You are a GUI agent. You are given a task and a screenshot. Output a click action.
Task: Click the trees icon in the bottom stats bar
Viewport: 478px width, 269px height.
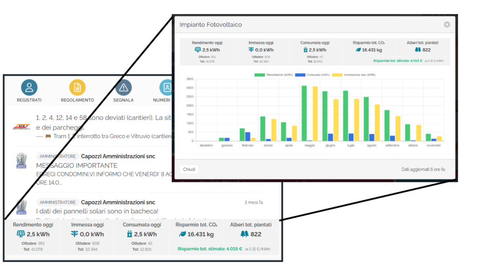244,234
